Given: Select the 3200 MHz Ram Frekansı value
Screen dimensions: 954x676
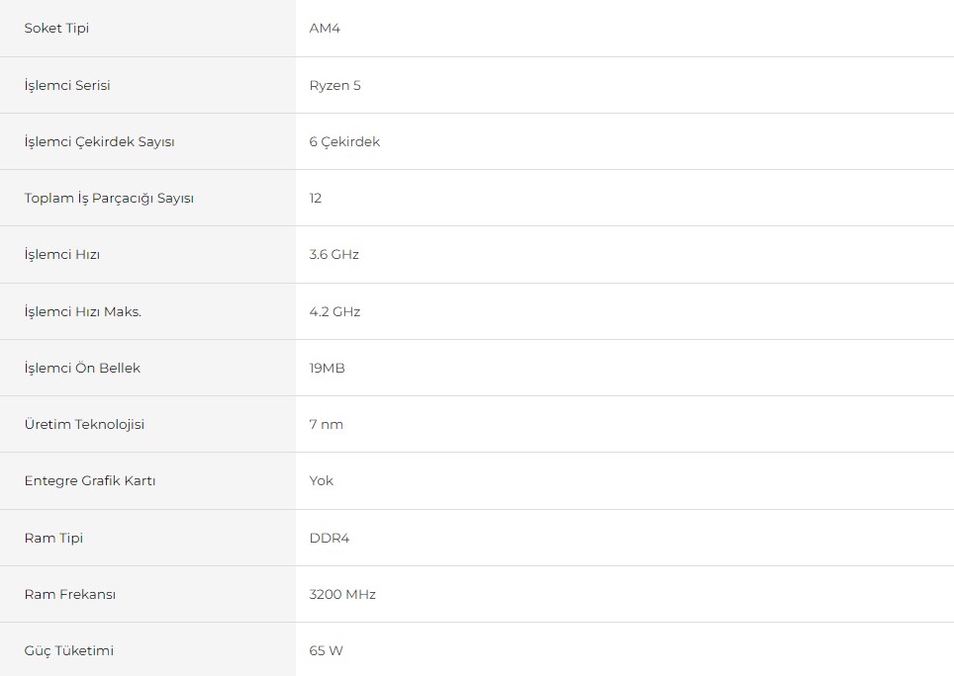Looking at the screenshot, I should 342,594.
